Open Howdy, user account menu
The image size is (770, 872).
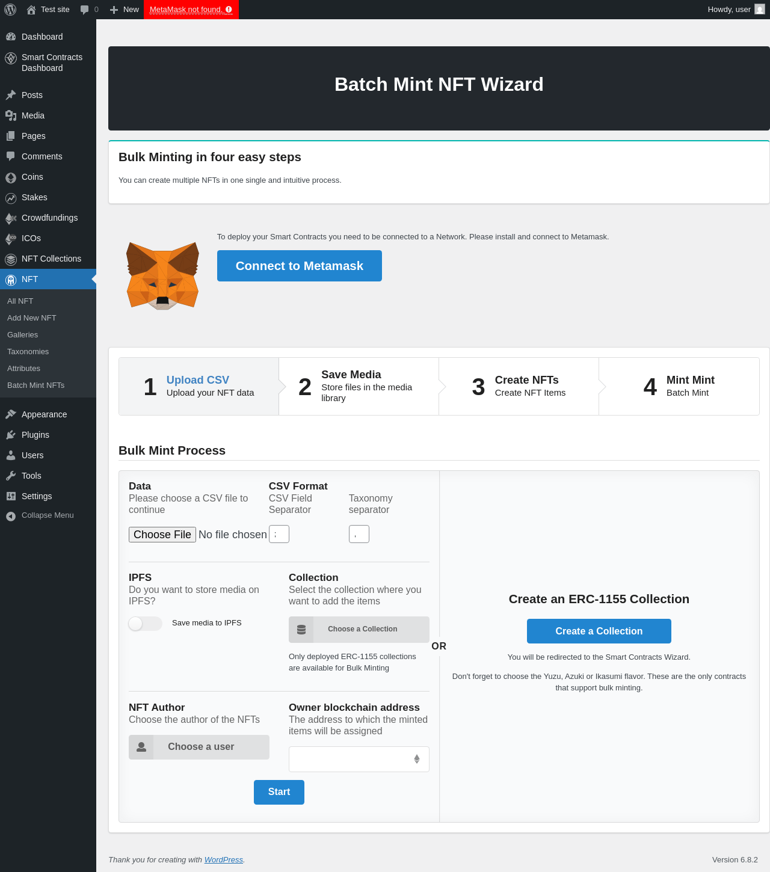(736, 10)
